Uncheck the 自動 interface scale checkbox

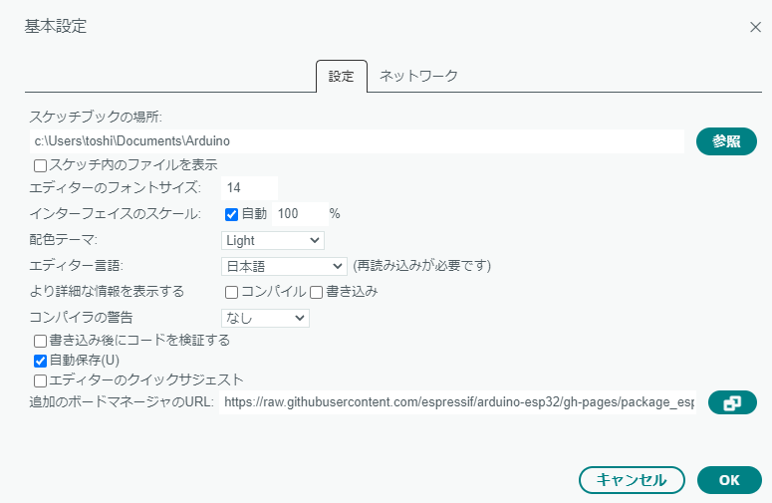pyautogui.click(x=231, y=214)
